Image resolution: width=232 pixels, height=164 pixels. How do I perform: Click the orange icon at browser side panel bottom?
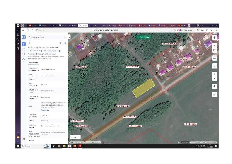(x=18, y=137)
